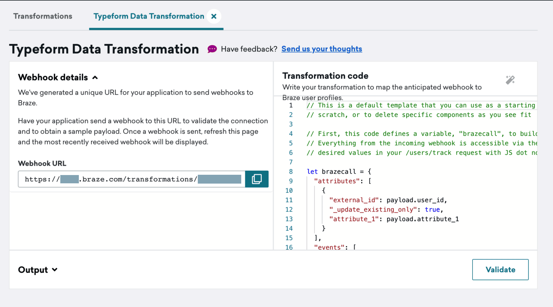Click the comment starting 'Everything from the incoming'

[422, 143]
